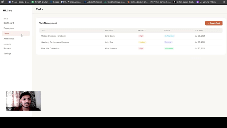This screenshot has width=227, height=128.
Task: Click assignee Carol Davis
Action: [x=109, y=36]
